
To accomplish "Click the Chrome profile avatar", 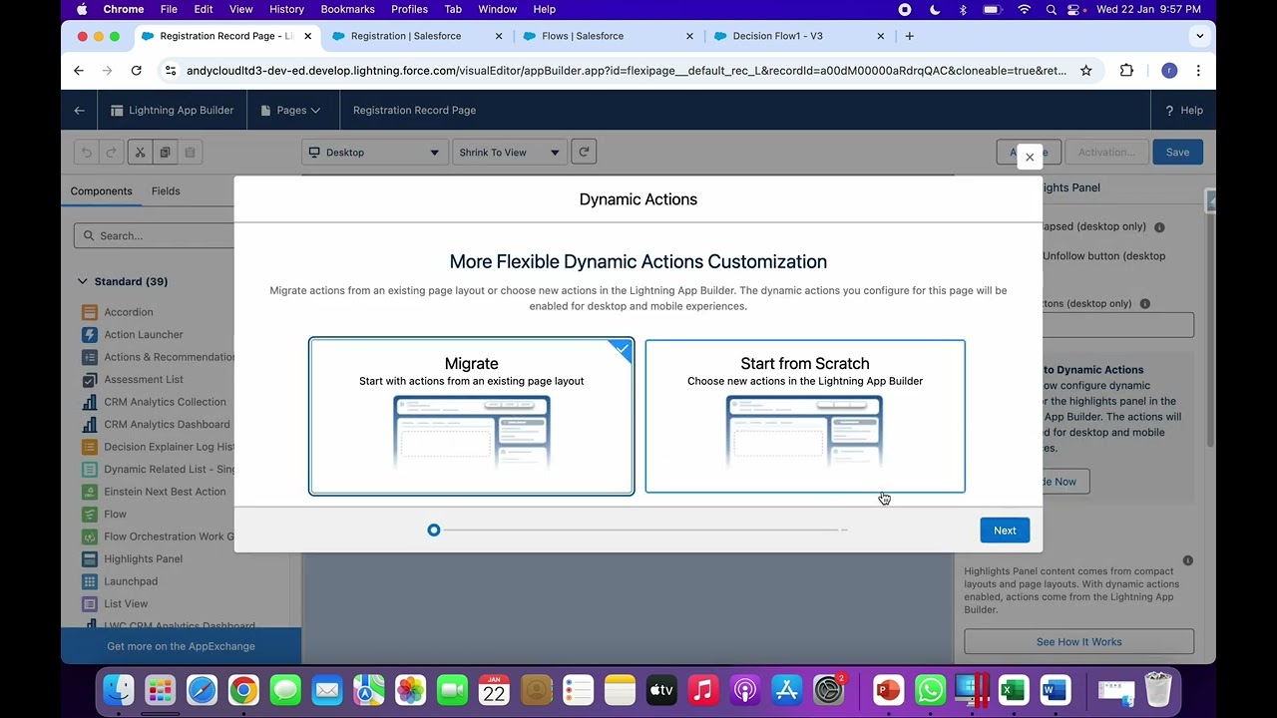I will click(x=1169, y=71).
